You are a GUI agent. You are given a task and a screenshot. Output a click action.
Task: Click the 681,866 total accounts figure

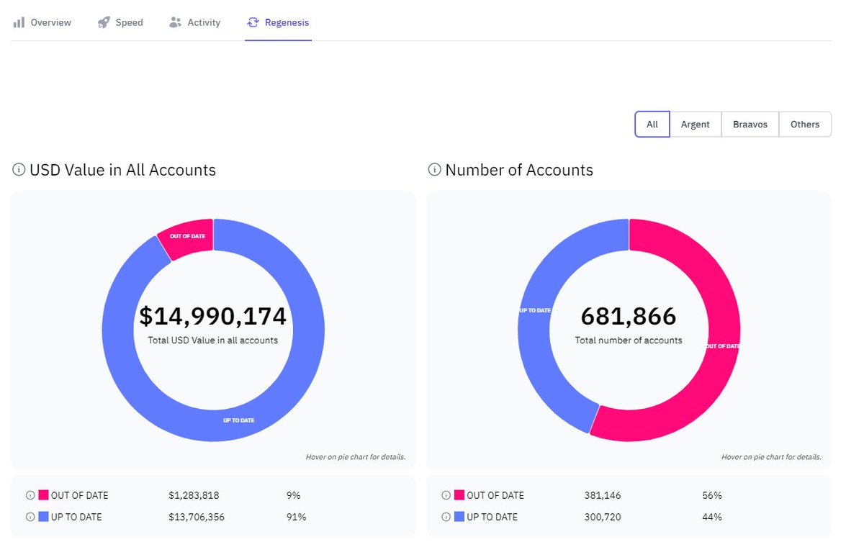(x=629, y=317)
